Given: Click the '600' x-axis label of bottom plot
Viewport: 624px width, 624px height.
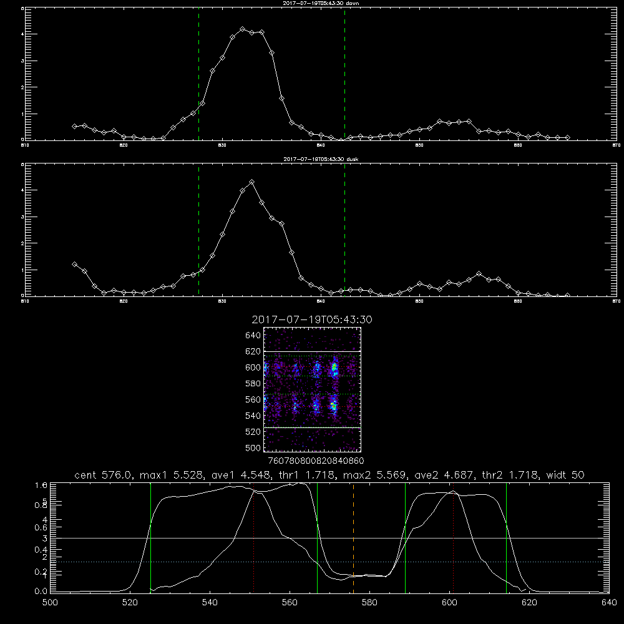Looking at the screenshot, I should coord(449,603).
